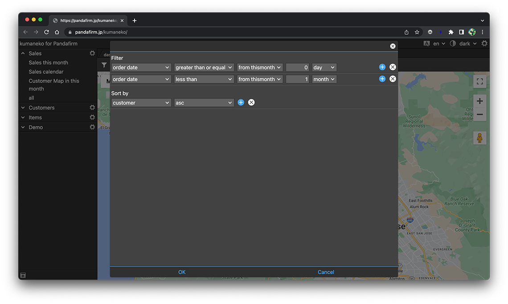508x304 pixels.
Task: Open settings gear next to Customers
Action: [x=92, y=108]
